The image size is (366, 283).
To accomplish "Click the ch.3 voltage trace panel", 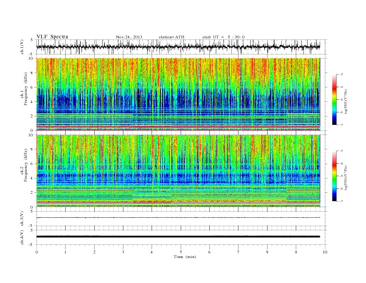I will click(x=181, y=219).
